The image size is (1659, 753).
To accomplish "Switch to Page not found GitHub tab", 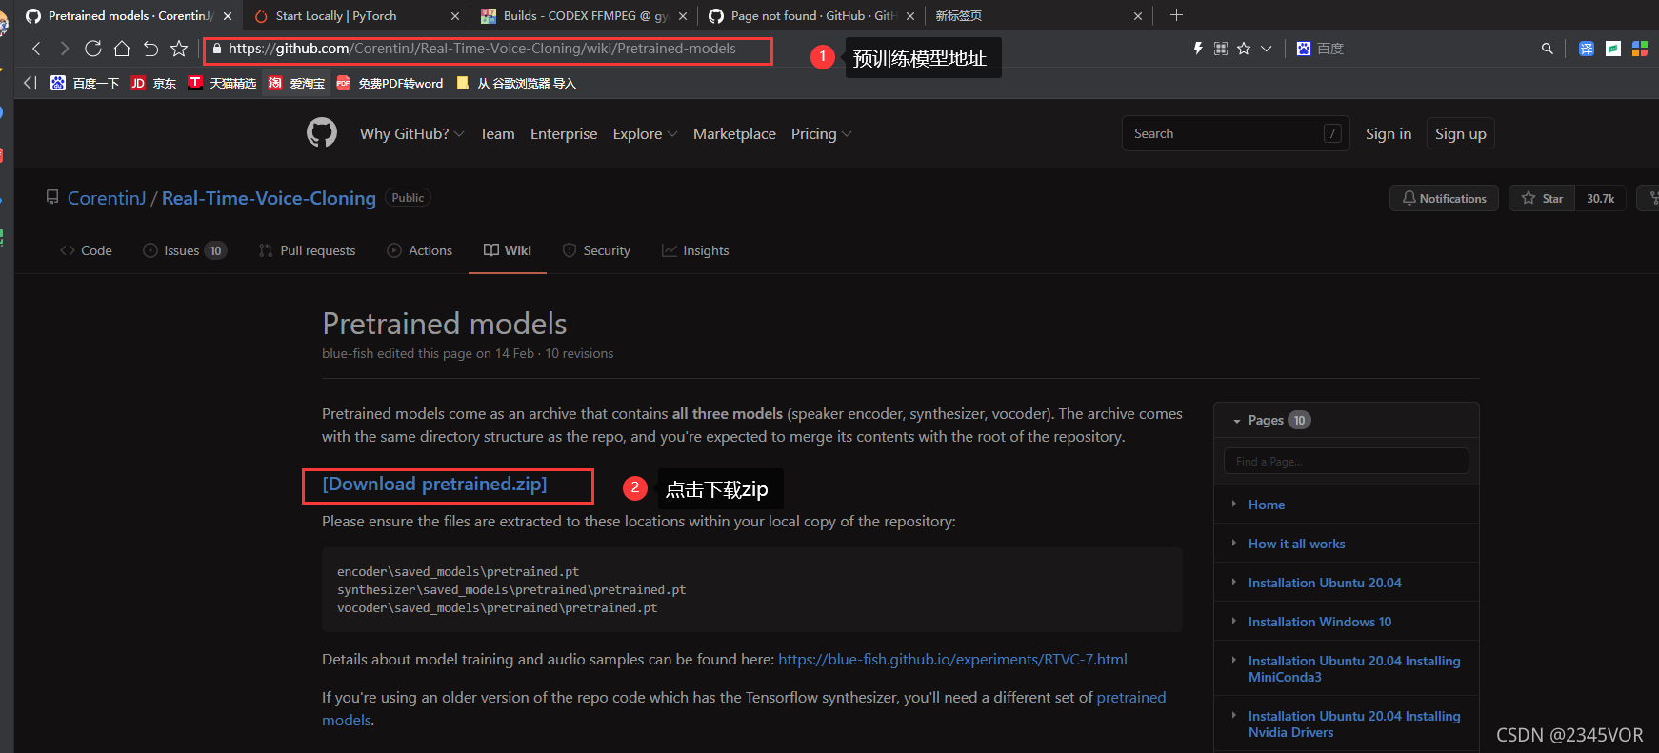I will click(x=811, y=15).
